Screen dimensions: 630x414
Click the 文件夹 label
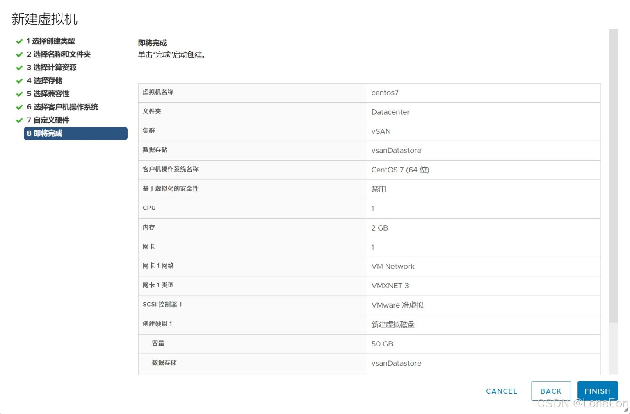point(152,111)
